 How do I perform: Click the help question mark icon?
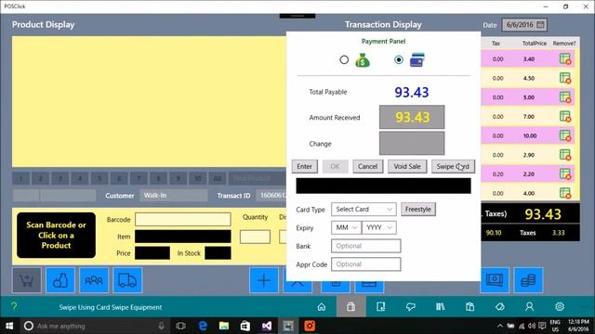click(14, 306)
